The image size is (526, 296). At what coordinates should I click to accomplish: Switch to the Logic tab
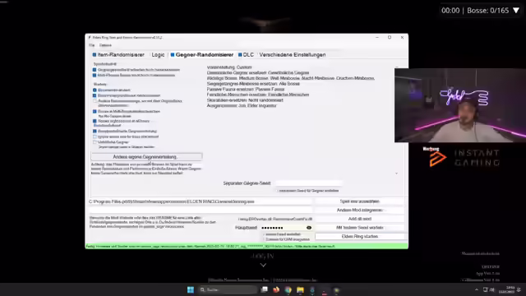coord(158,55)
